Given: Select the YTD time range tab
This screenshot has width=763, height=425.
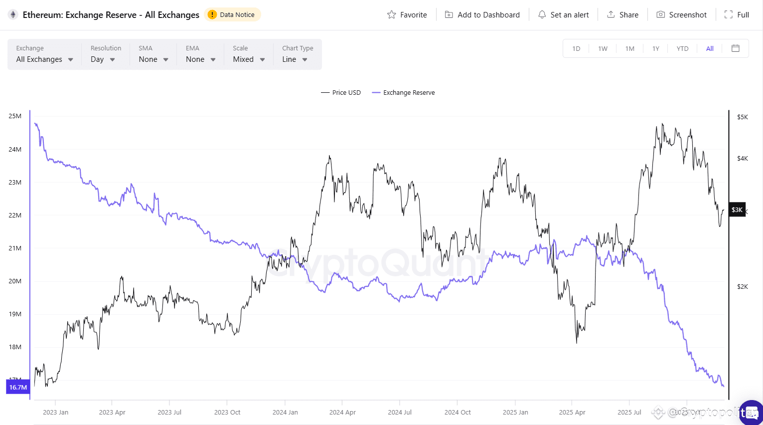Looking at the screenshot, I should click(682, 48).
